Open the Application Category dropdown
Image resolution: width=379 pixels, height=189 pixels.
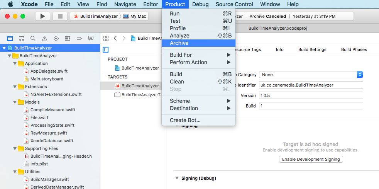(x=311, y=75)
